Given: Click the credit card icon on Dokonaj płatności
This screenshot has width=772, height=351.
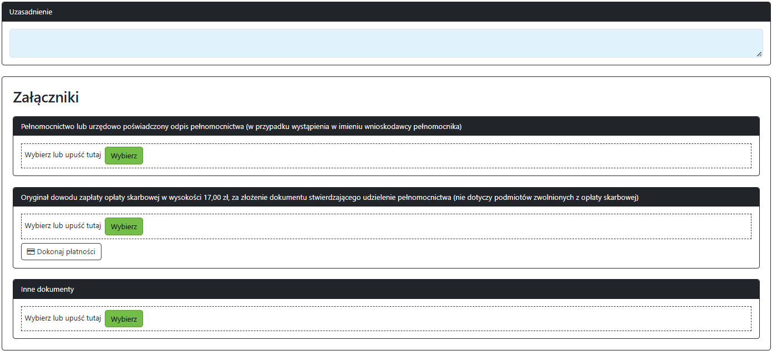Looking at the screenshot, I should point(31,252).
